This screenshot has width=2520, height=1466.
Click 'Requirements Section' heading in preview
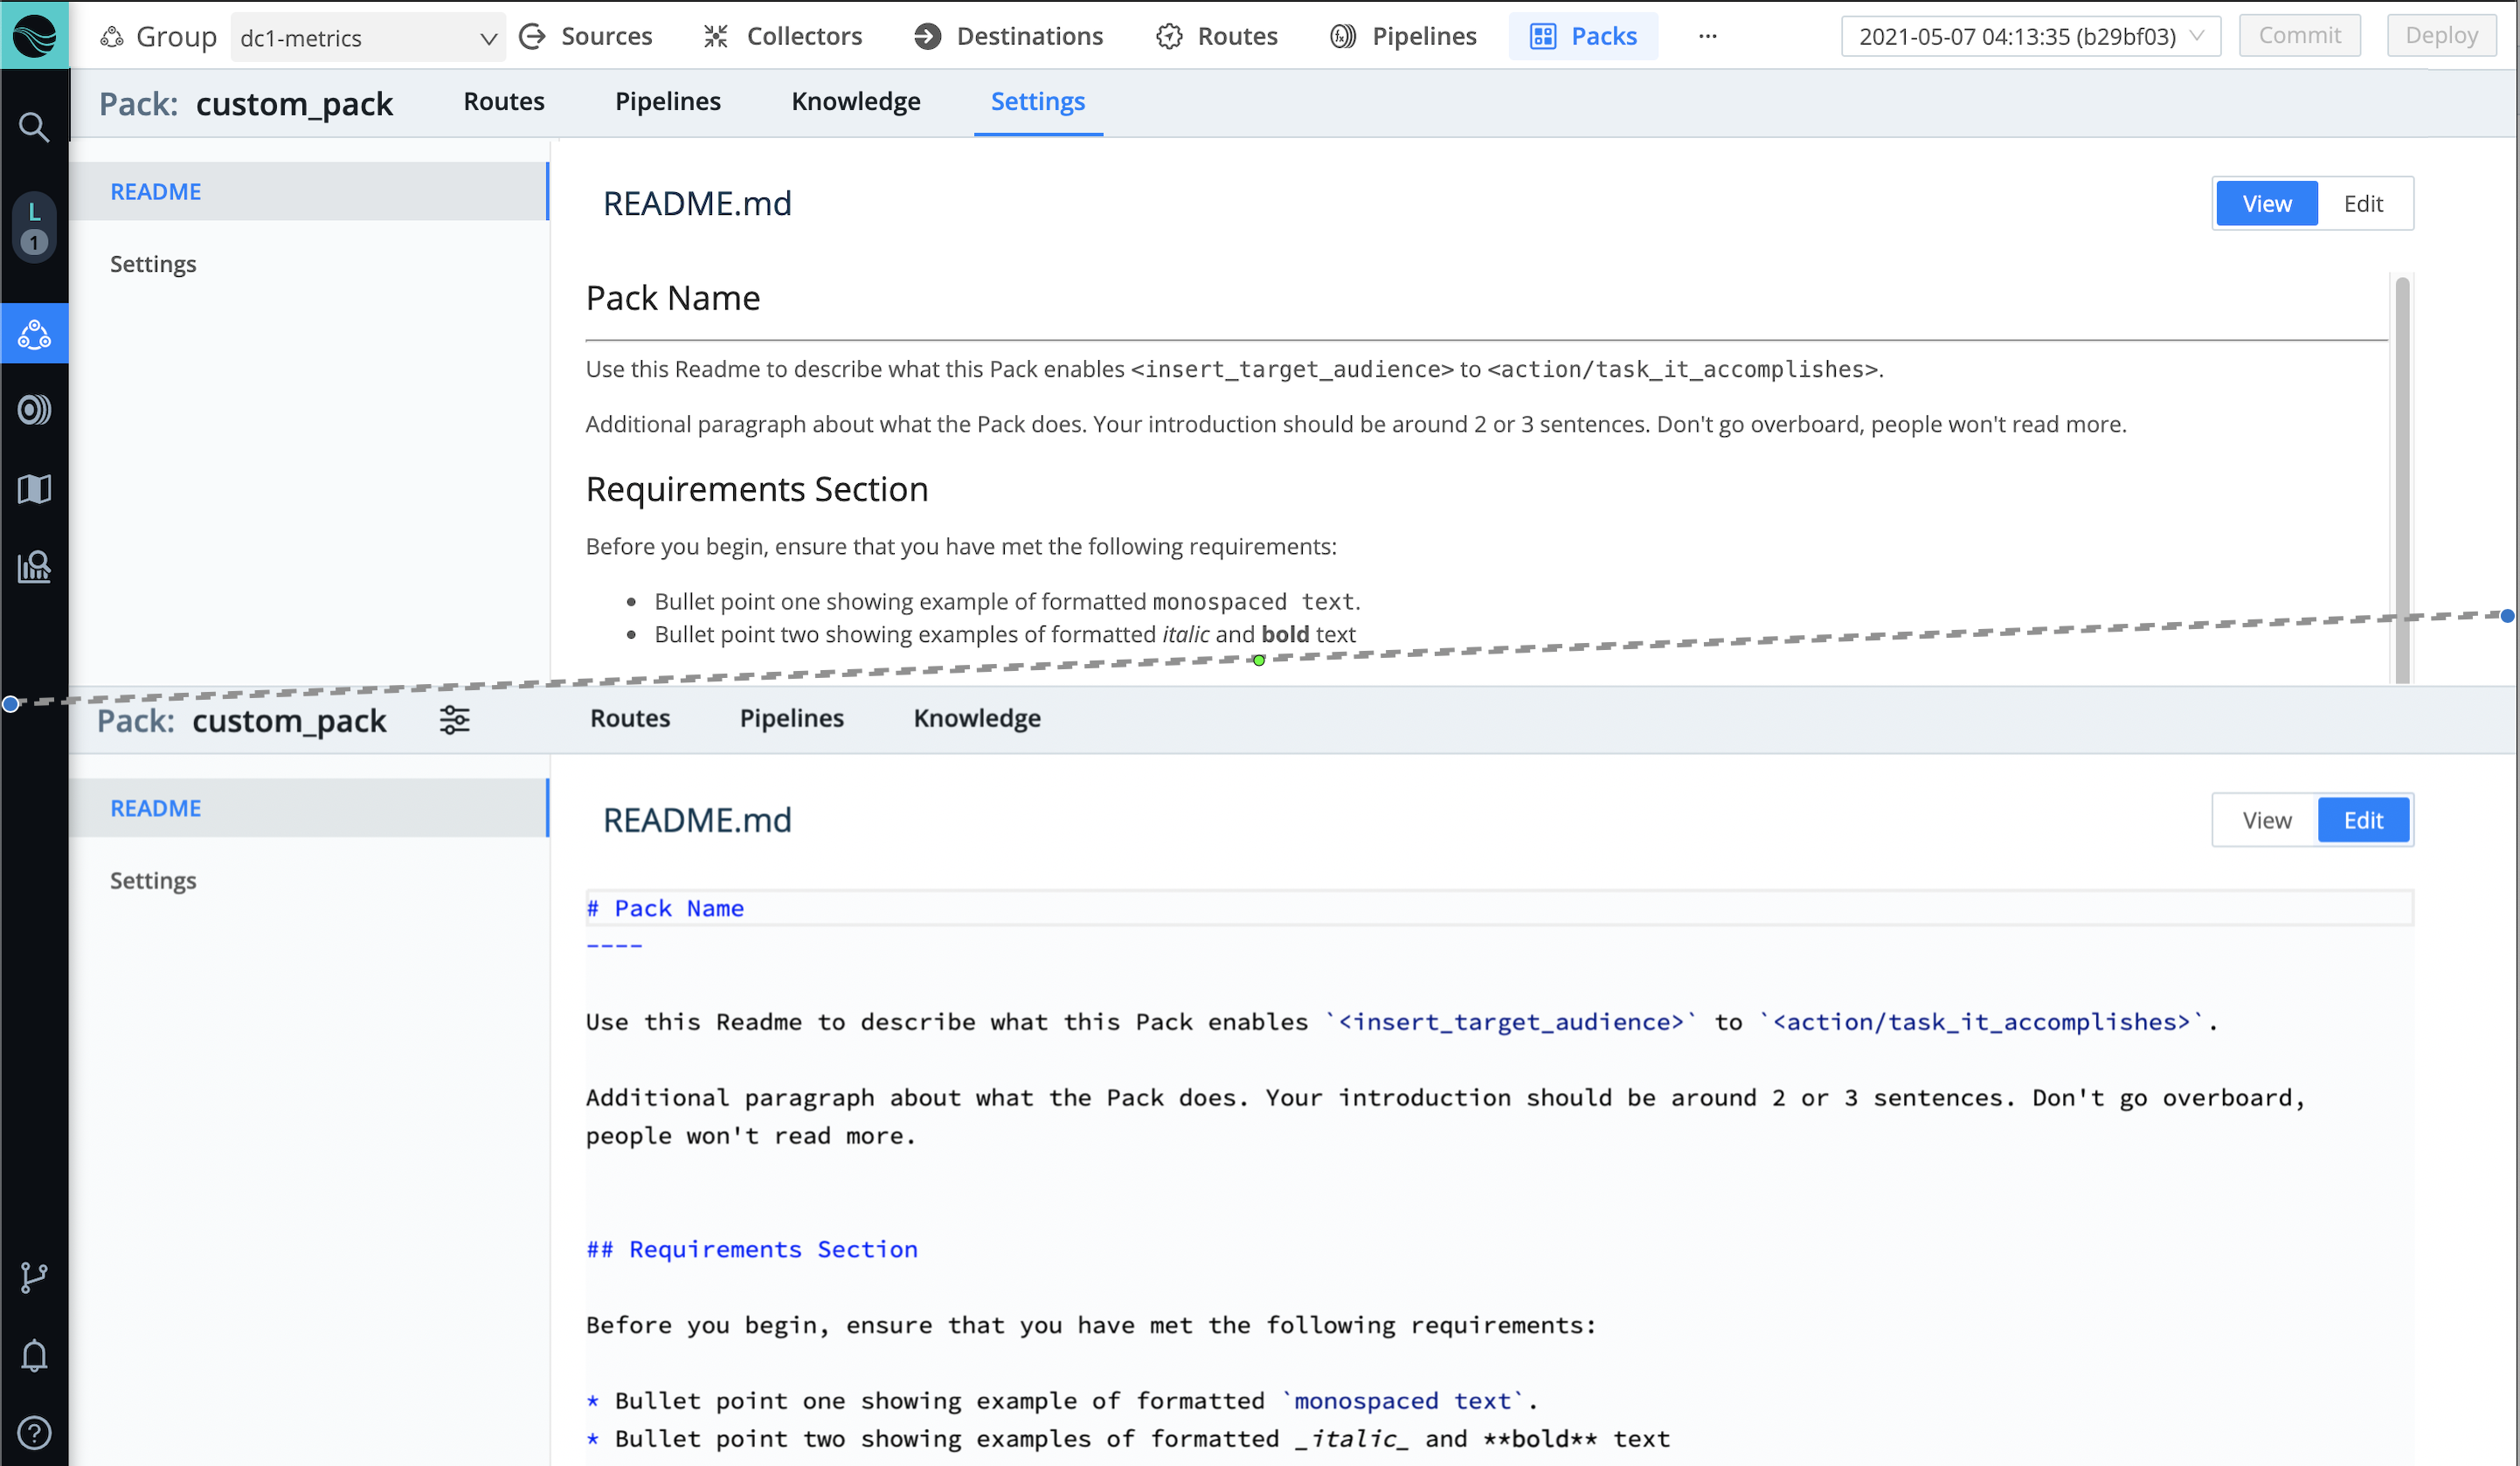click(757, 489)
